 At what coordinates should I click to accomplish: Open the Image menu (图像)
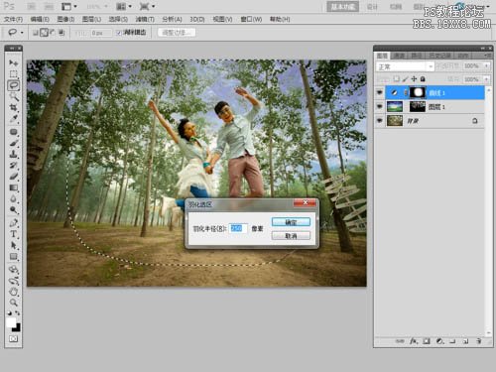tap(65, 19)
